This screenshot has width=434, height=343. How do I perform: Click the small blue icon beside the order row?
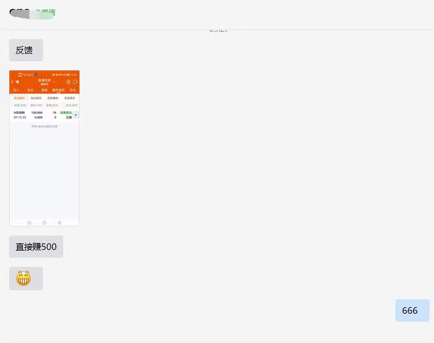76,115
